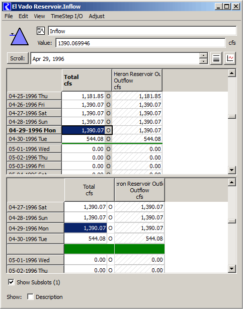Click the Inflow slot name field
Screen dimensions: 243x309
[142, 31]
